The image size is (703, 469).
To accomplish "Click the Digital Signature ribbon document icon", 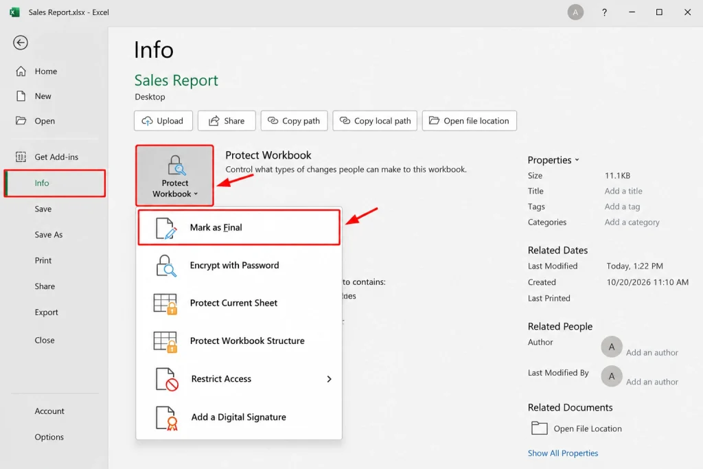I will [x=166, y=418].
